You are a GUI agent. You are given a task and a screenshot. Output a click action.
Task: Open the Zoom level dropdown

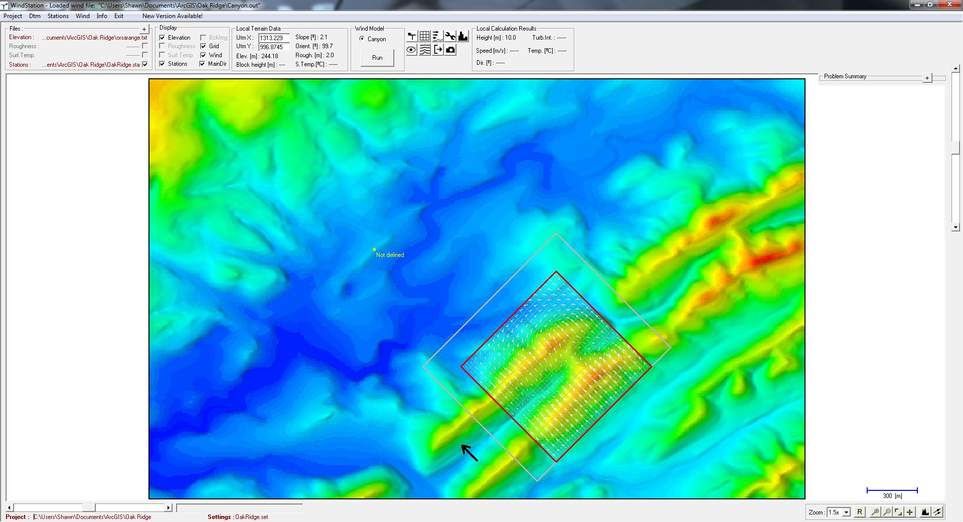point(846,512)
